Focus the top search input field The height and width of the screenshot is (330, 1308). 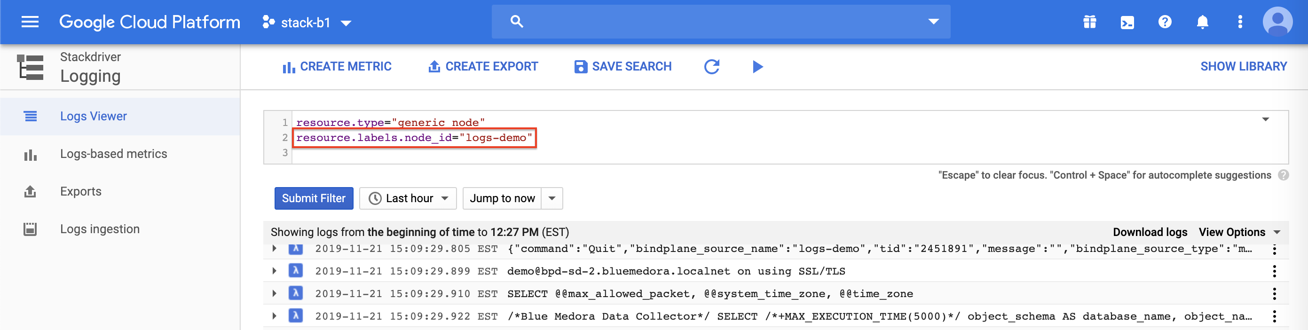pos(721,21)
